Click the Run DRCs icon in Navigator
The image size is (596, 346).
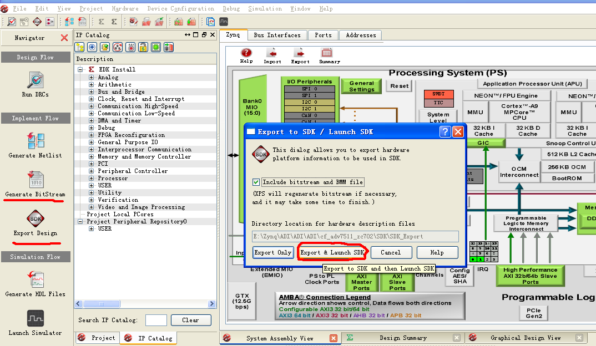tap(36, 80)
